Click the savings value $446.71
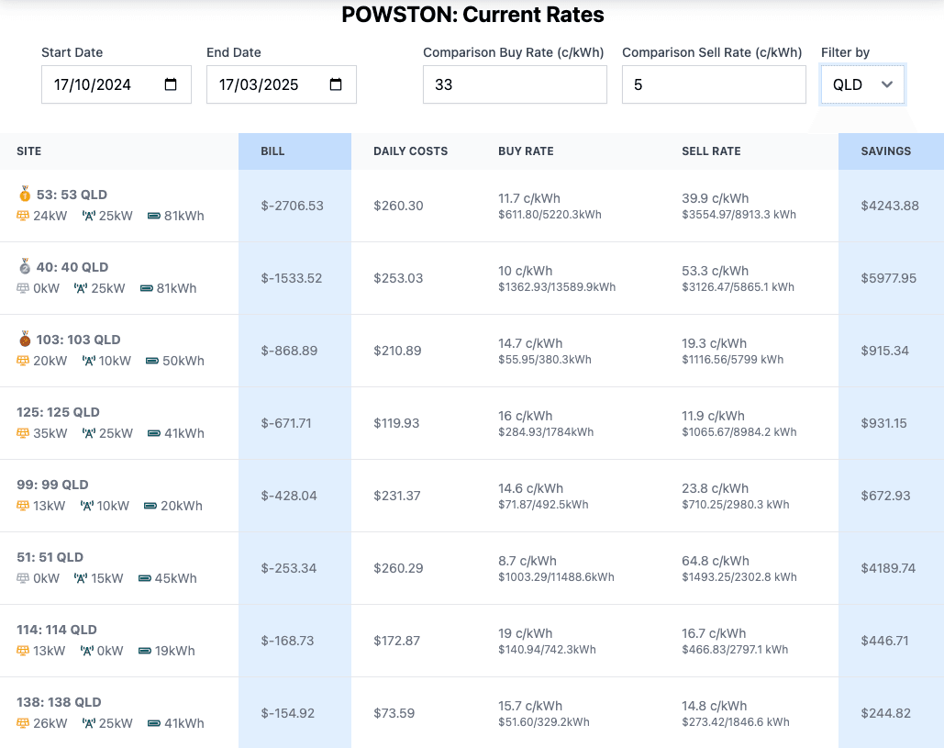944x748 pixels. 884,641
